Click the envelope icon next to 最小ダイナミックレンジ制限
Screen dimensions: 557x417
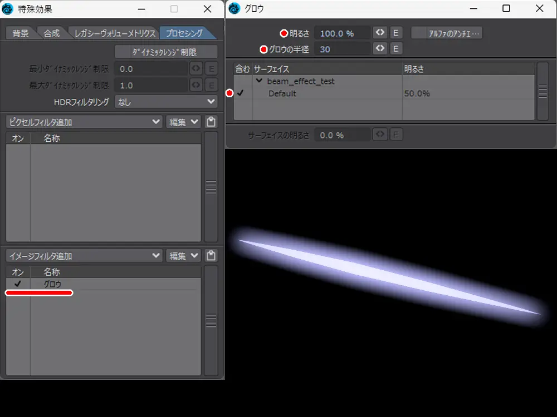click(x=196, y=69)
